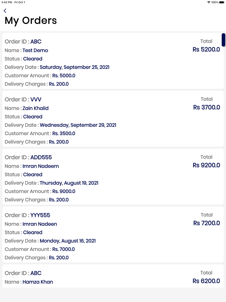Tap the battery status icon
This screenshot has height=302, width=226.
221,2
